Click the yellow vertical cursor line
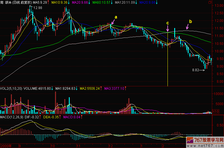This screenshot has height=148, width=224. pos(168,64)
